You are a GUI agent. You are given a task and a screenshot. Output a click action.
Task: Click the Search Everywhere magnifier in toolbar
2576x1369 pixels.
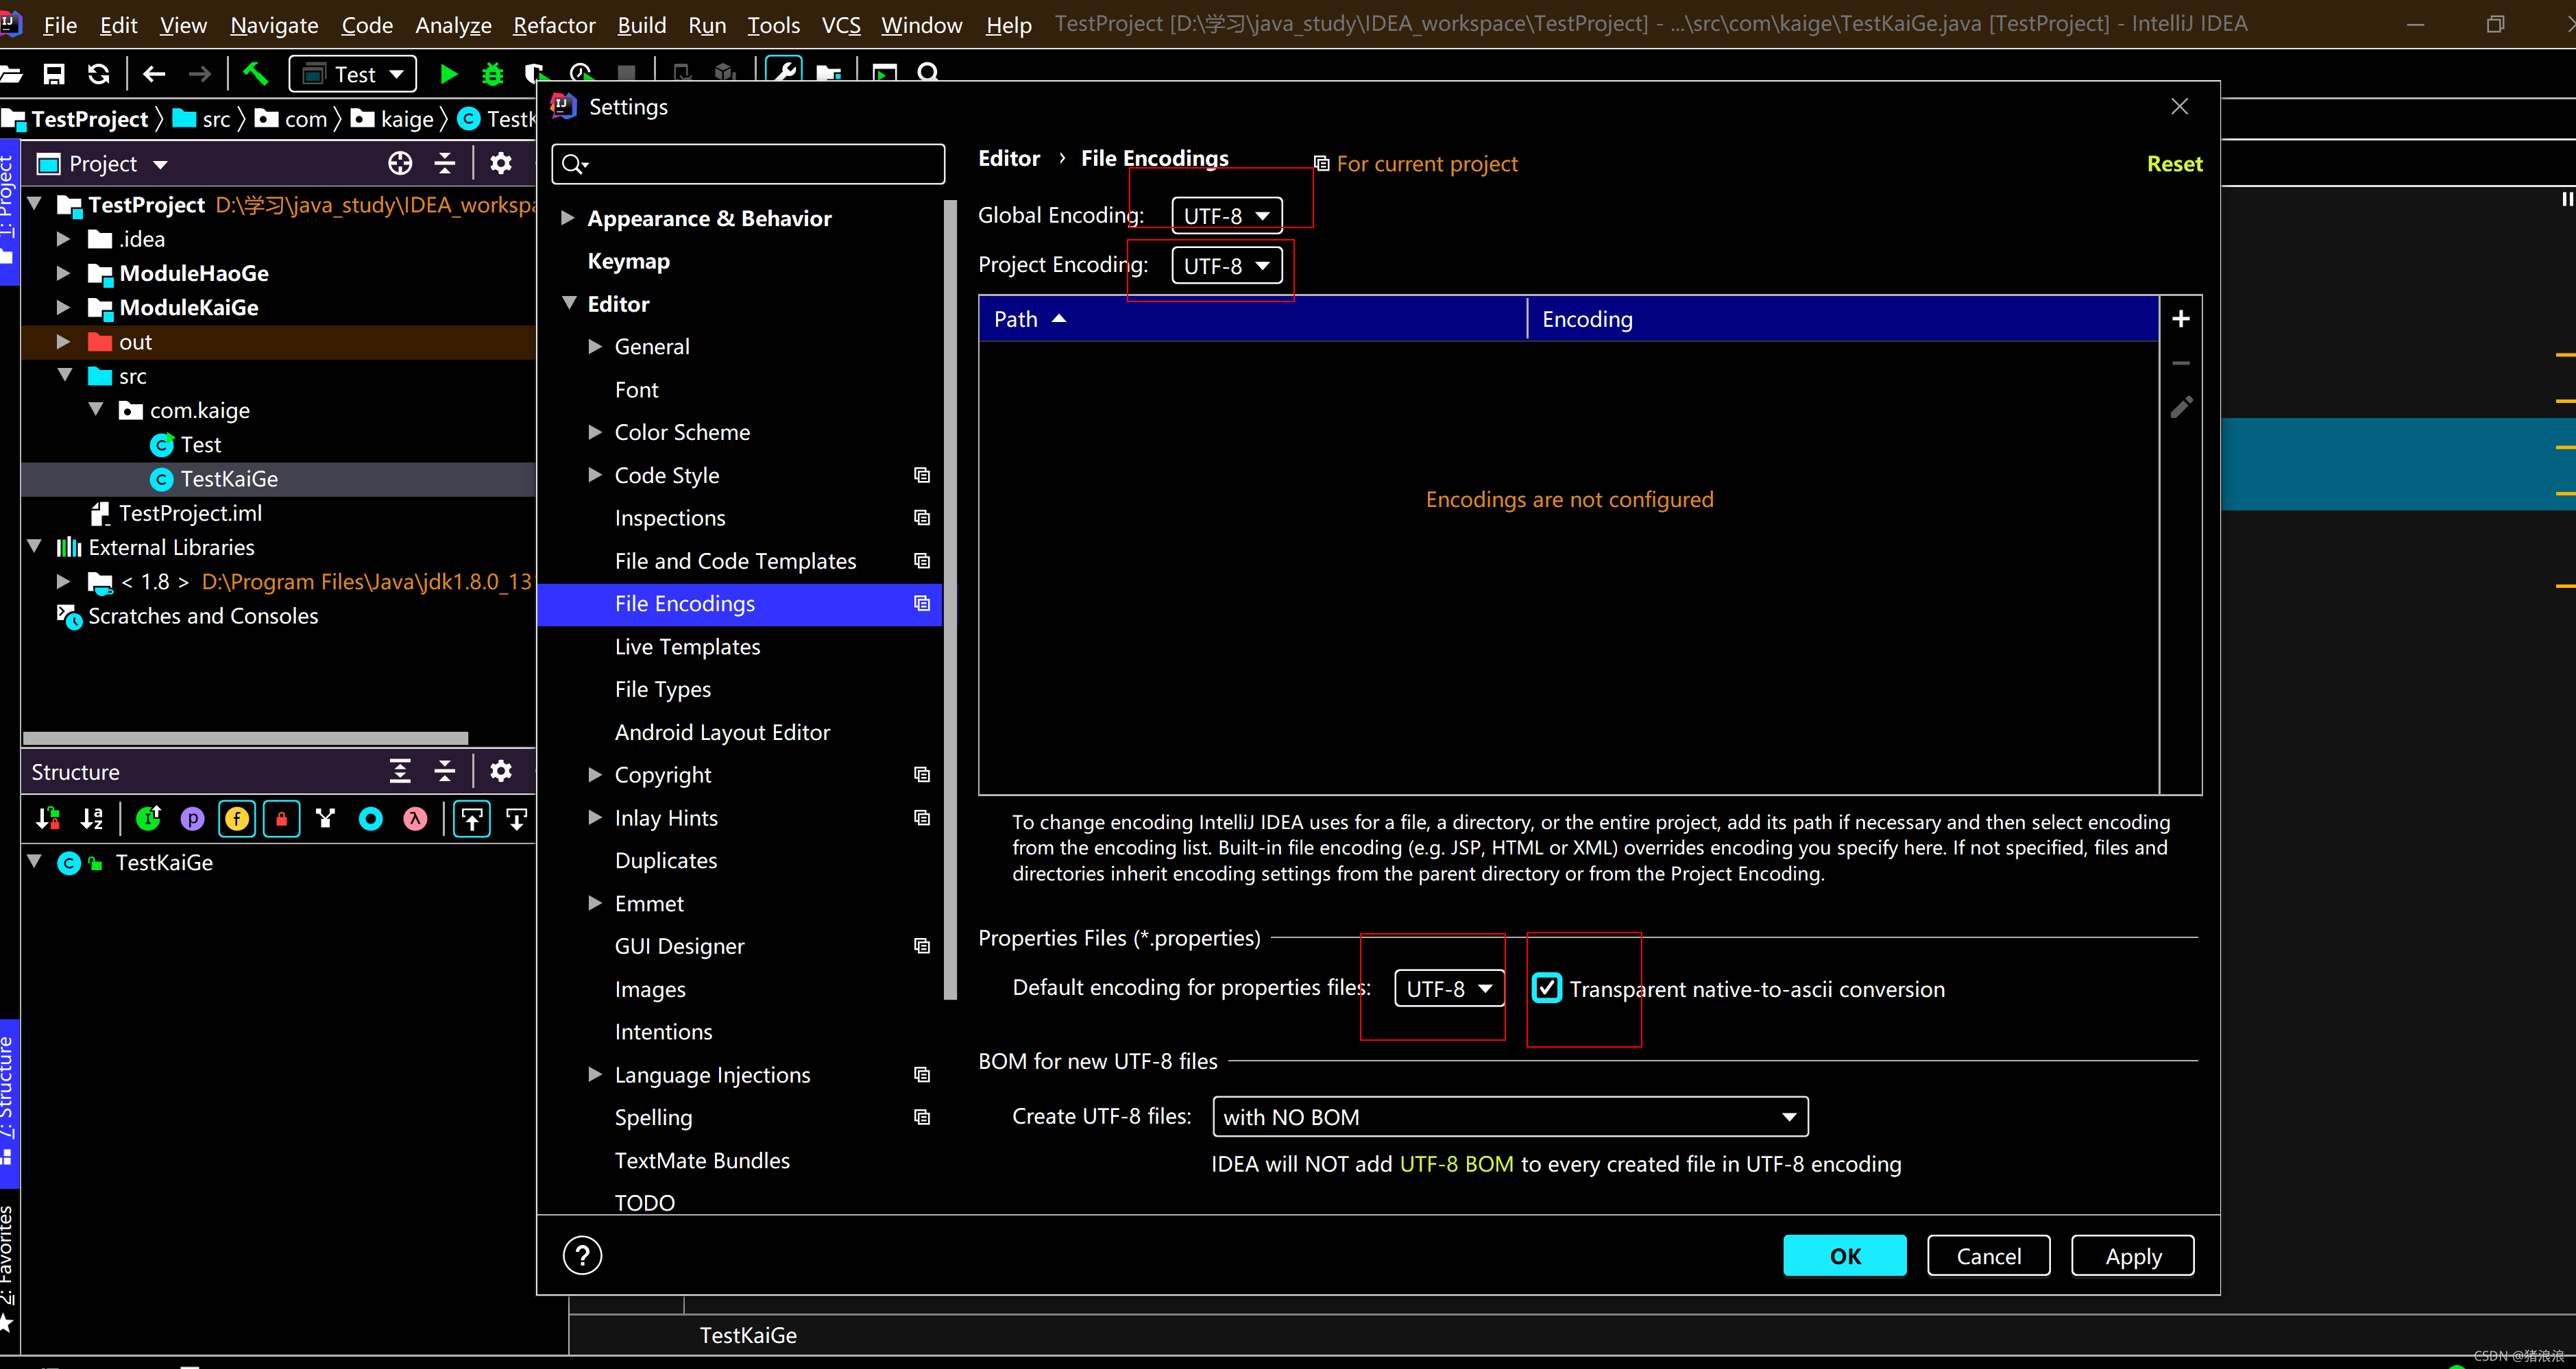(928, 73)
